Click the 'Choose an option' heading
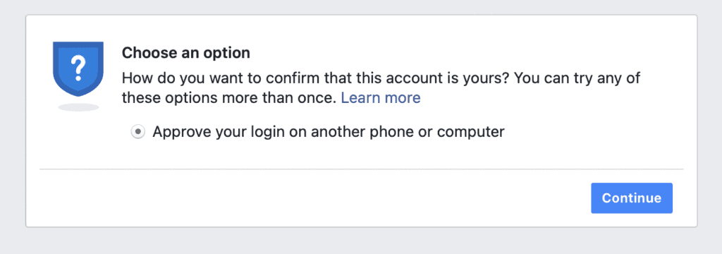 click(x=186, y=53)
